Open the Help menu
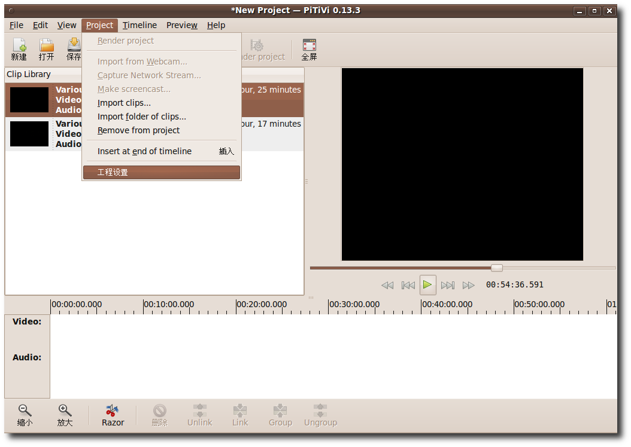This screenshot has height=447, width=631. [216, 25]
